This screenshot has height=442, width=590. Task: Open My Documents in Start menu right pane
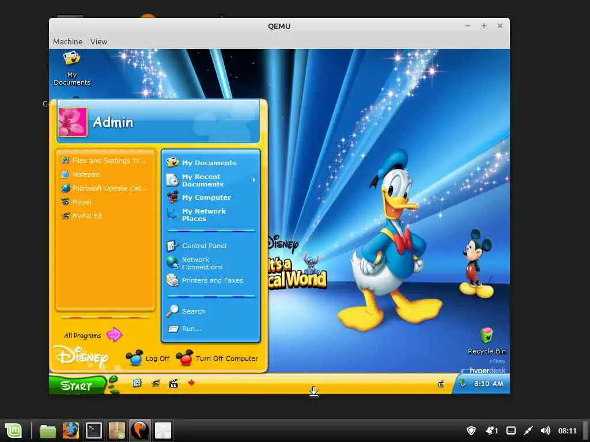pos(202,162)
